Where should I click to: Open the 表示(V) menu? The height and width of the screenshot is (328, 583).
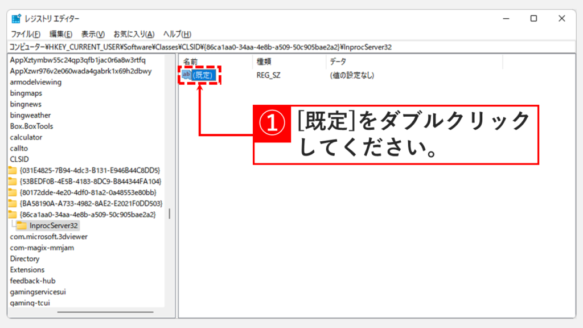[x=93, y=34]
